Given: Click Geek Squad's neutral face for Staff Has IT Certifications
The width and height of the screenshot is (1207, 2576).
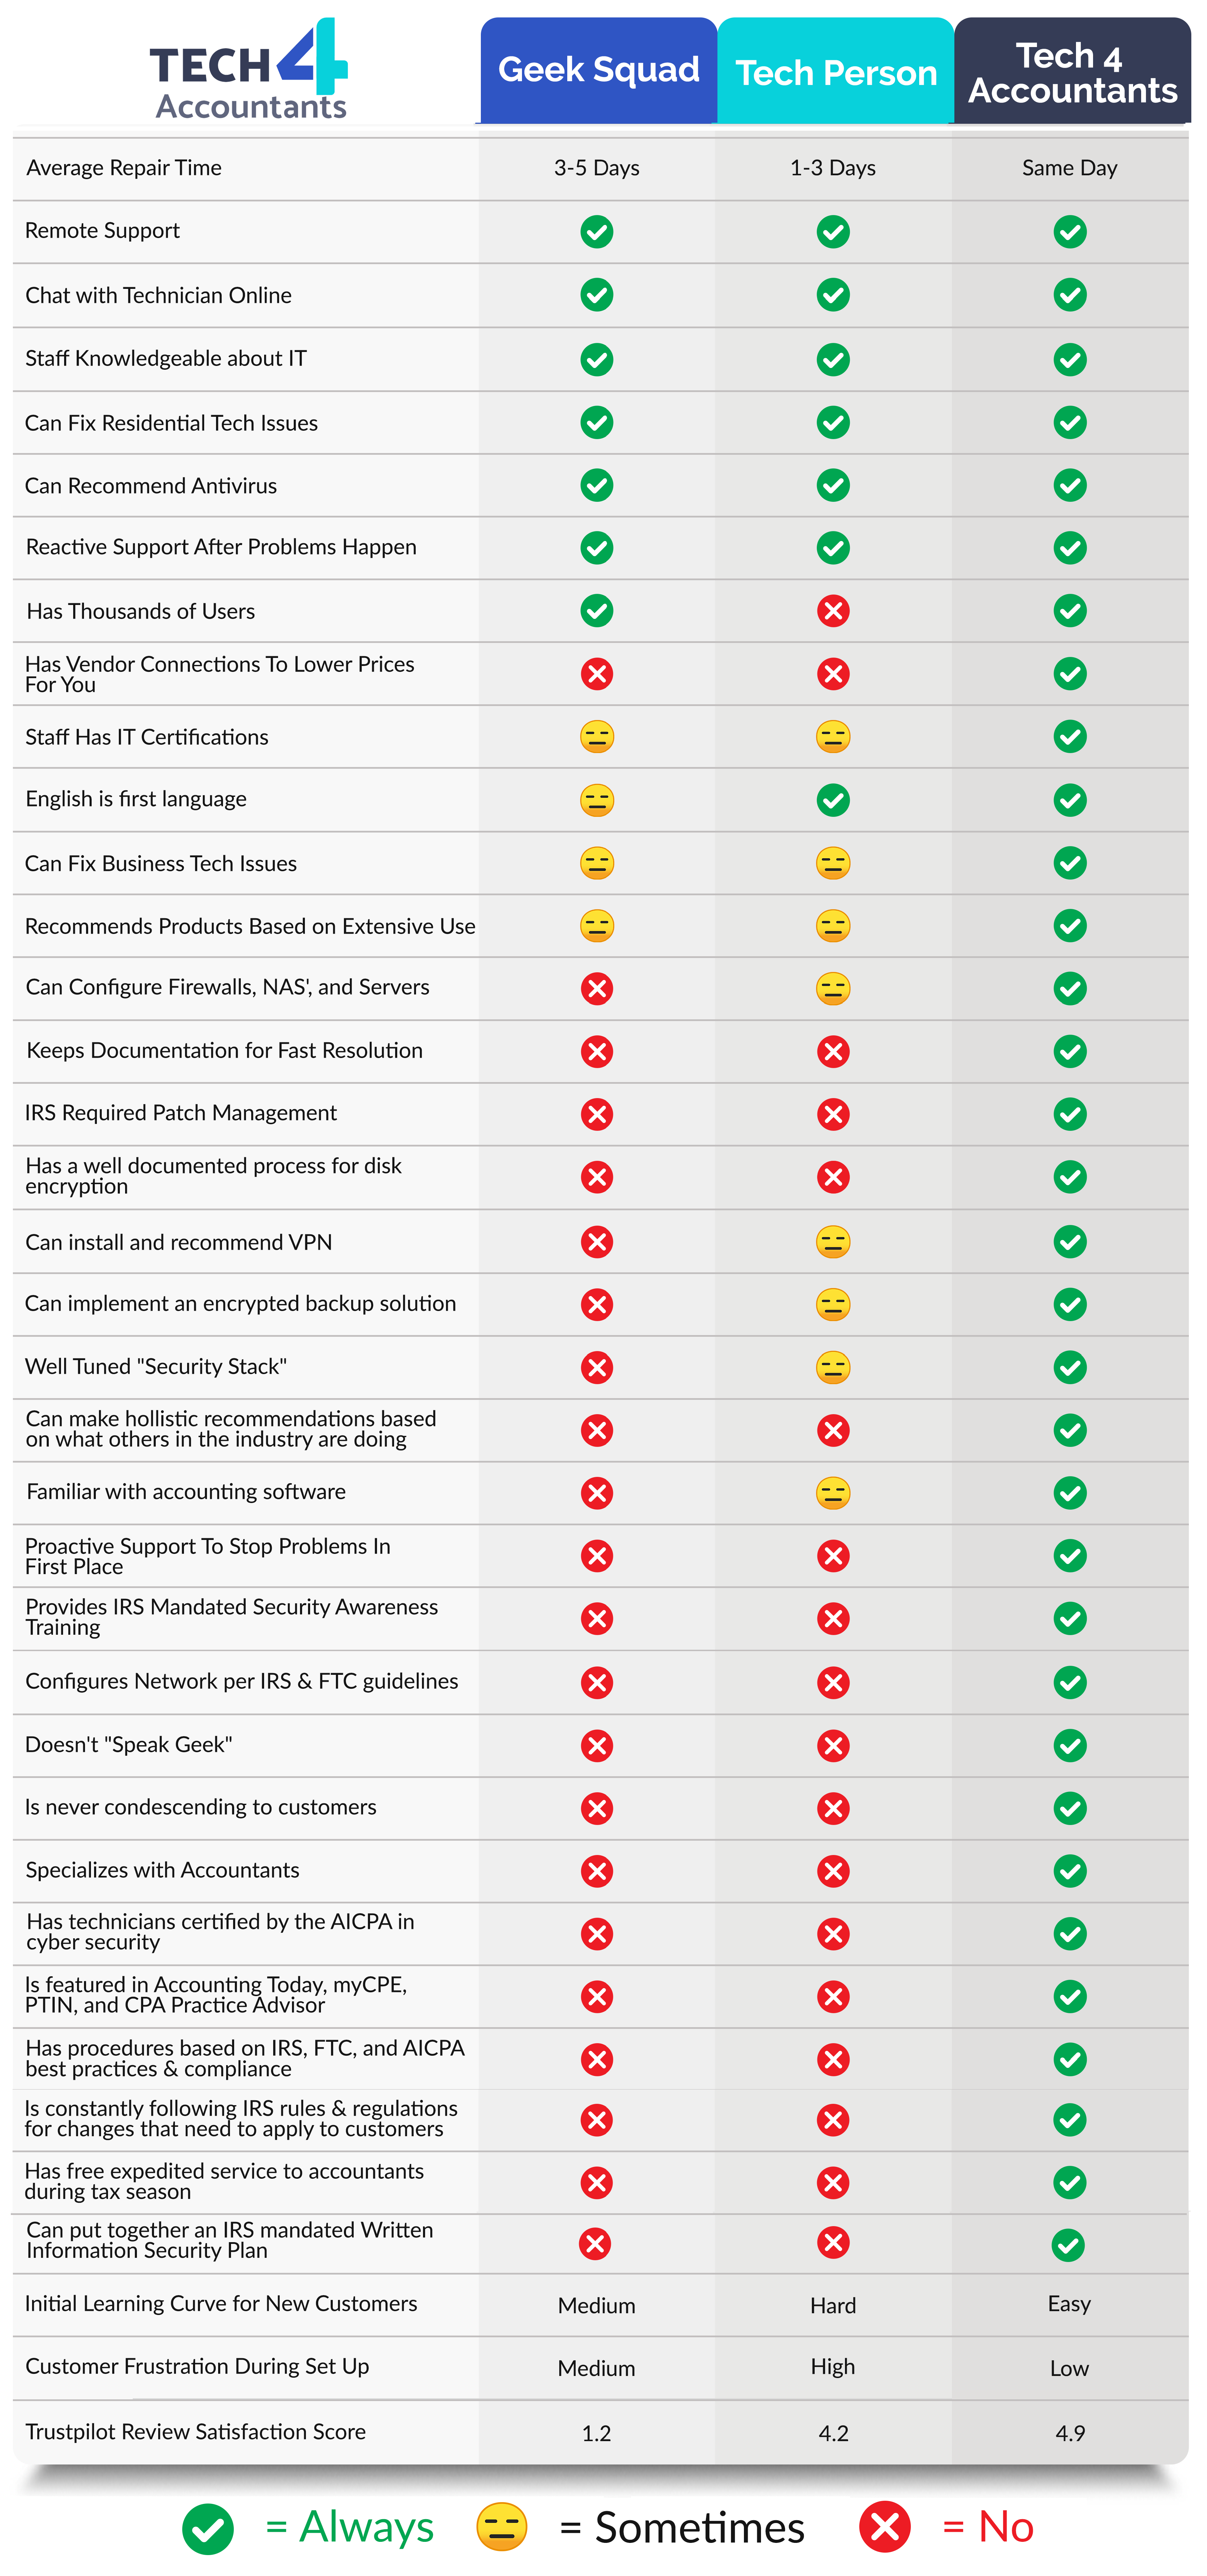Looking at the screenshot, I should tap(597, 737).
